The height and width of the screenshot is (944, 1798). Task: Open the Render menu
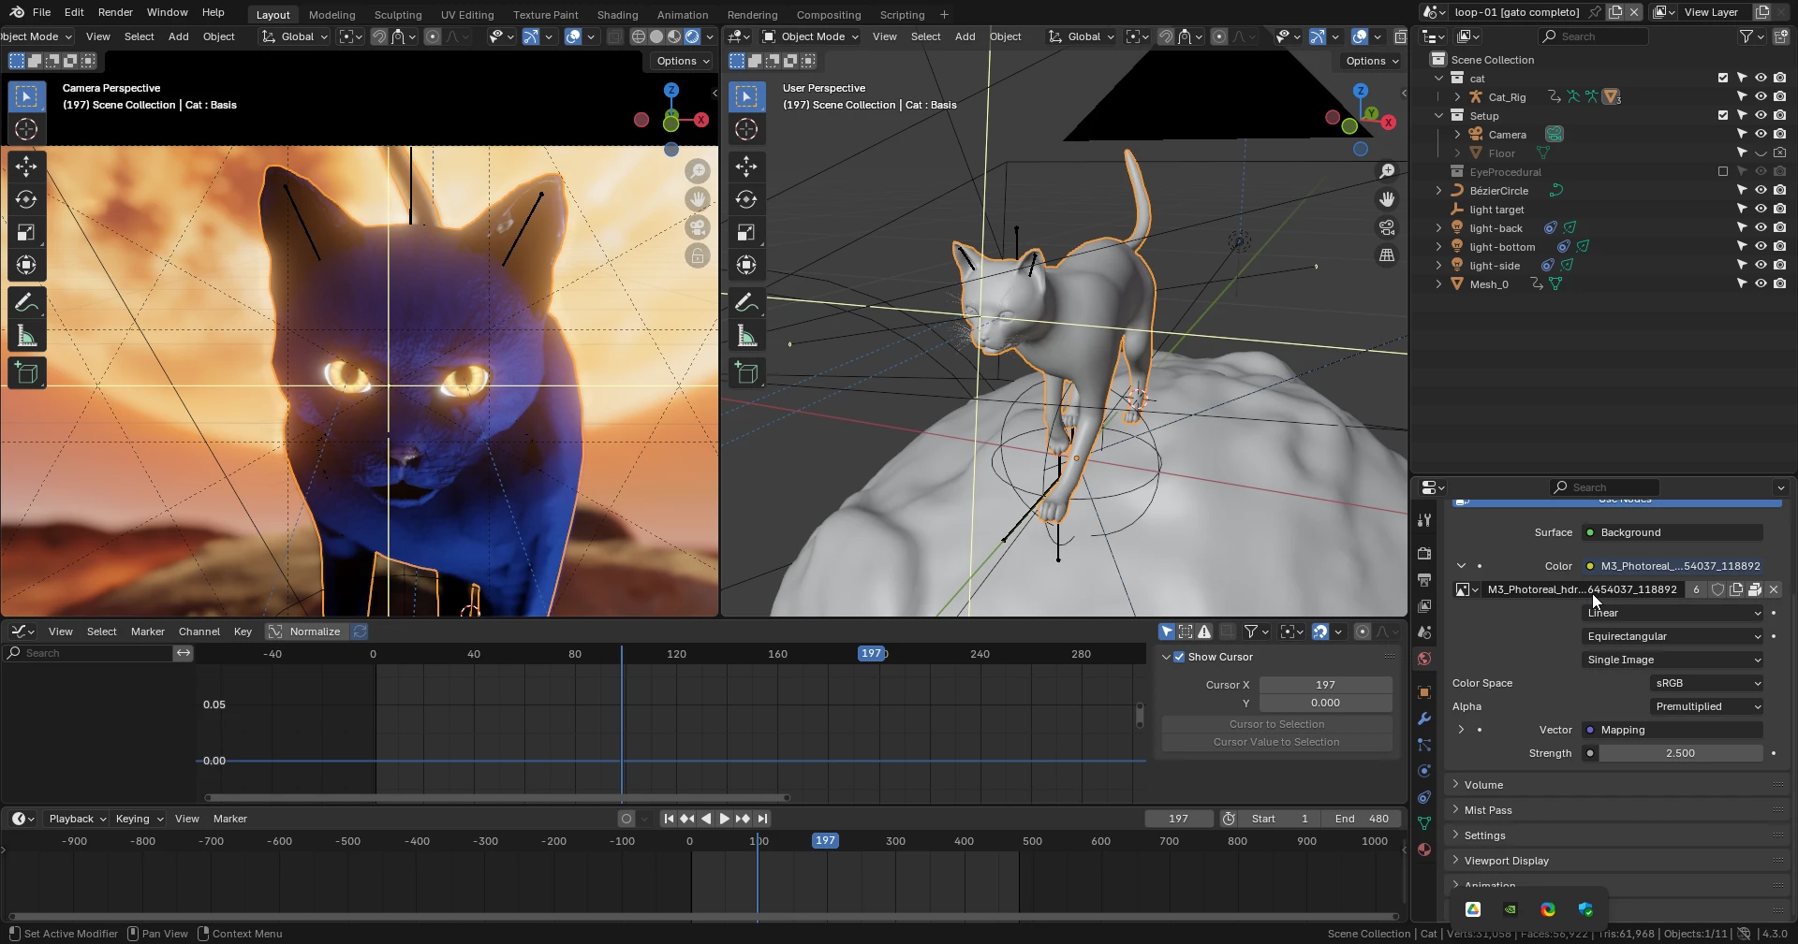(115, 12)
